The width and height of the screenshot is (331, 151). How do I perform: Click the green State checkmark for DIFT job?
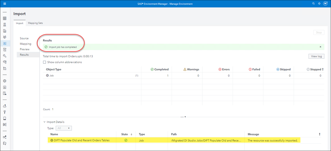coord(126,140)
